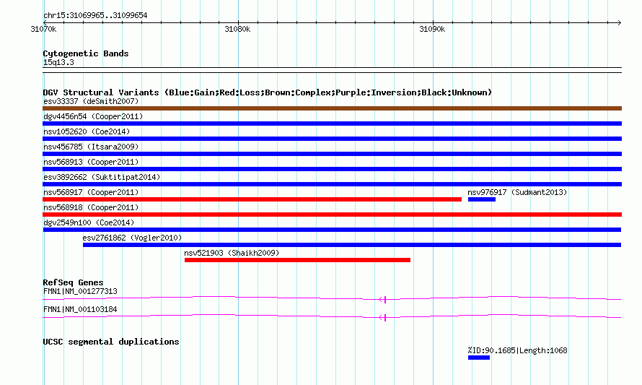Click the segmental duplication blue bar
The image size is (642, 385).
pyautogui.click(x=479, y=358)
